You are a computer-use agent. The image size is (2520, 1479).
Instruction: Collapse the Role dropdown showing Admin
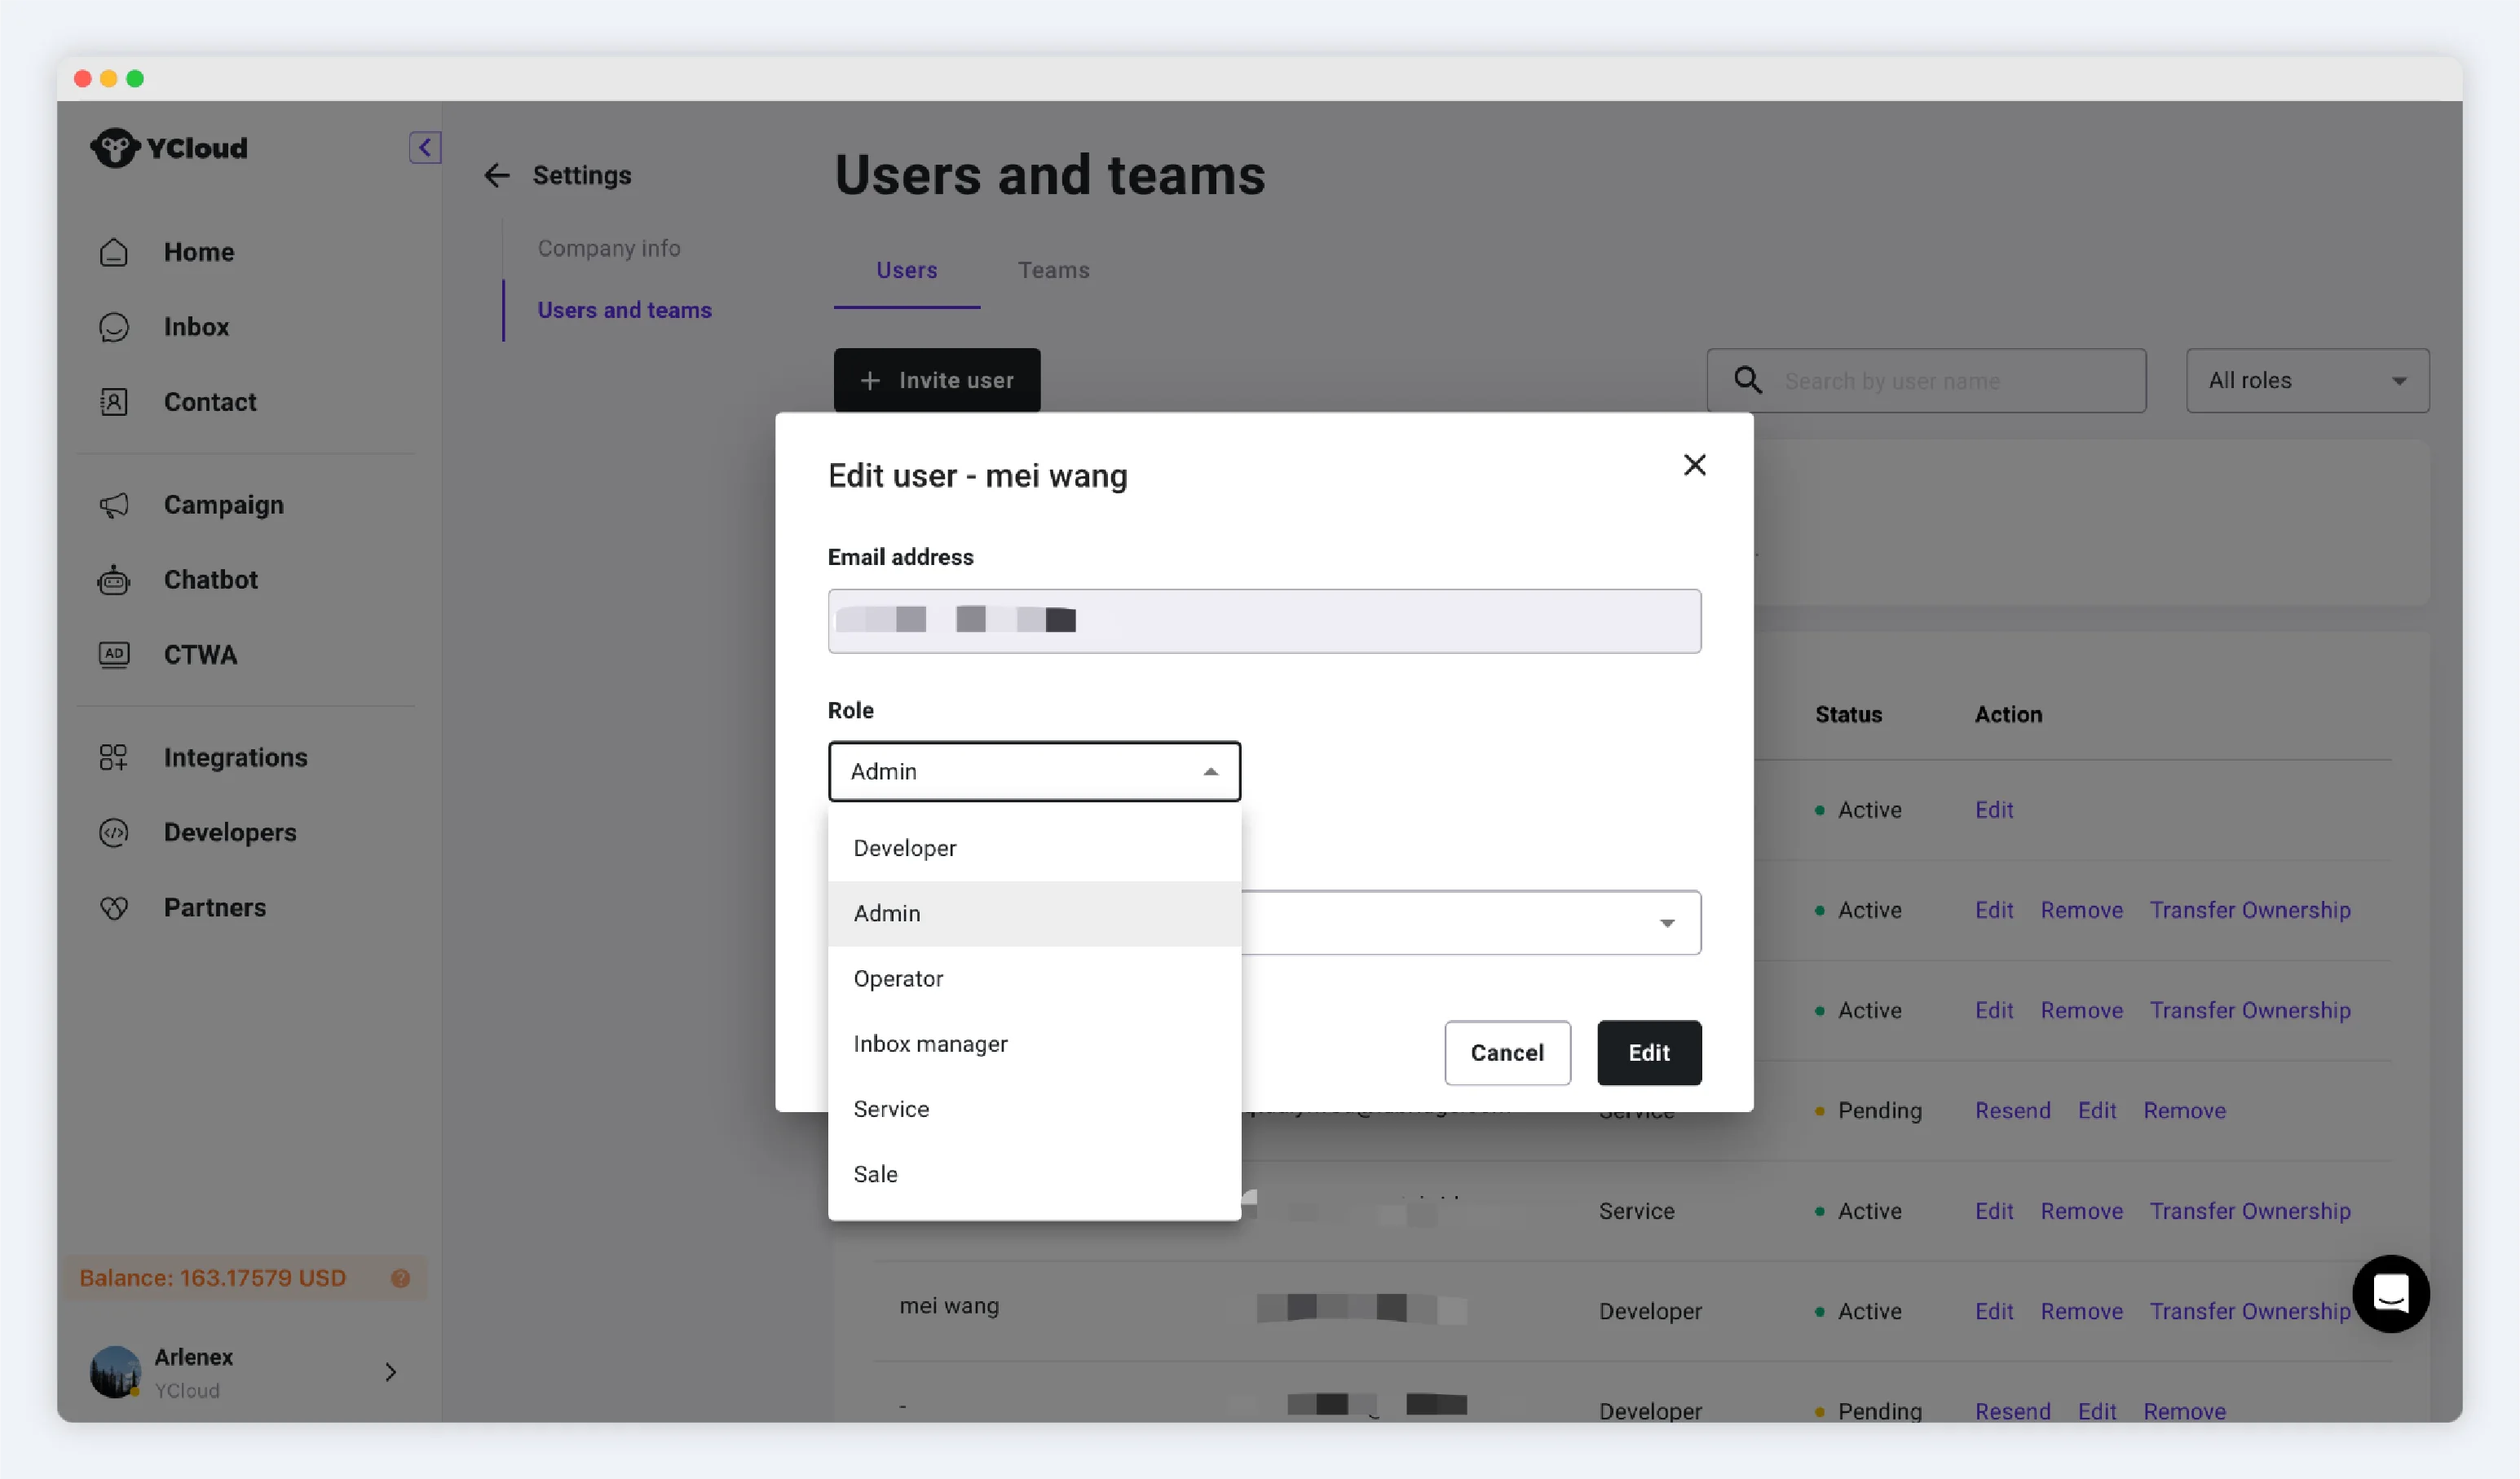(x=1035, y=771)
